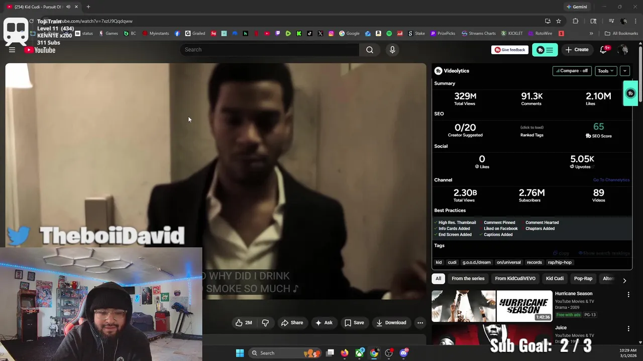This screenshot has height=361, width=643.
Task: Open the Streams Charts bookmark
Action: click(x=478, y=34)
